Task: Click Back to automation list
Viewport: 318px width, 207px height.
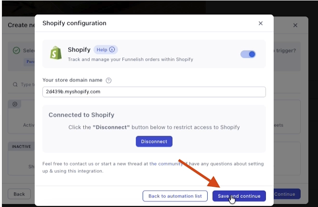Action: click(x=175, y=196)
